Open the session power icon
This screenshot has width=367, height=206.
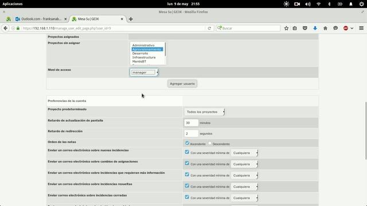click(x=362, y=4)
